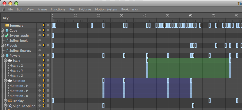Click filmstrip icon in Summary row
The image size is (242, 110).
(x=44, y=25)
